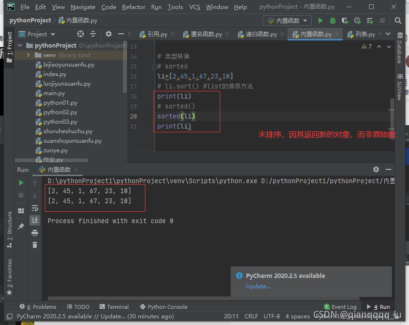The height and width of the screenshot is (325, 409).
Task: Start debugging with the bug icon
Action: coord(333,20)
